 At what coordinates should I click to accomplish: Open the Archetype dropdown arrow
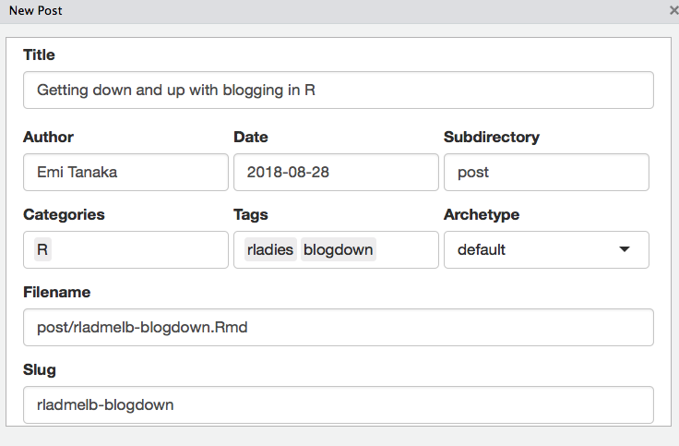[625, 249]
